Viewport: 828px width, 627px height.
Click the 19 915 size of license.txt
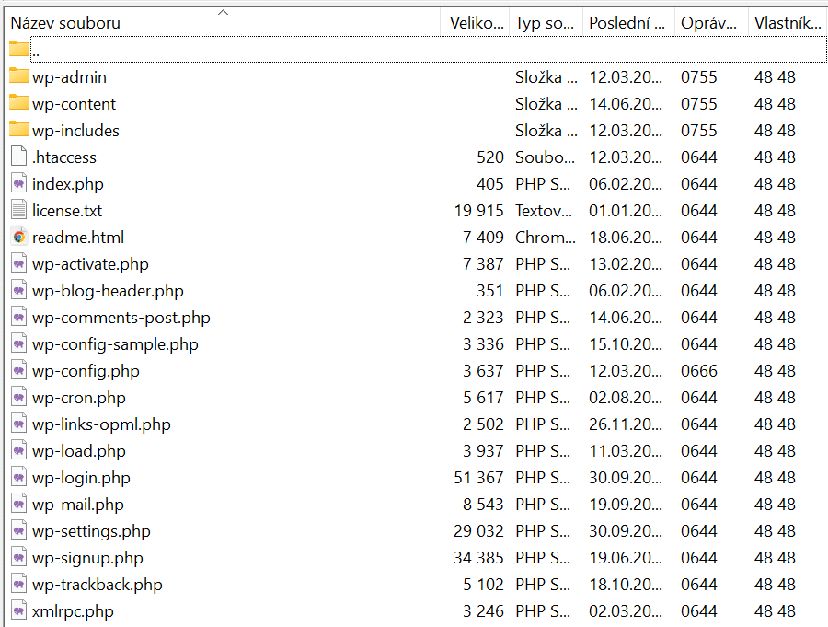479,211
